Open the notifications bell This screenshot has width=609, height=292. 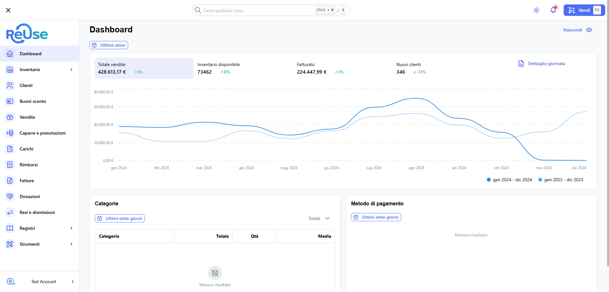pyautogui.click(x=553, y=10)
